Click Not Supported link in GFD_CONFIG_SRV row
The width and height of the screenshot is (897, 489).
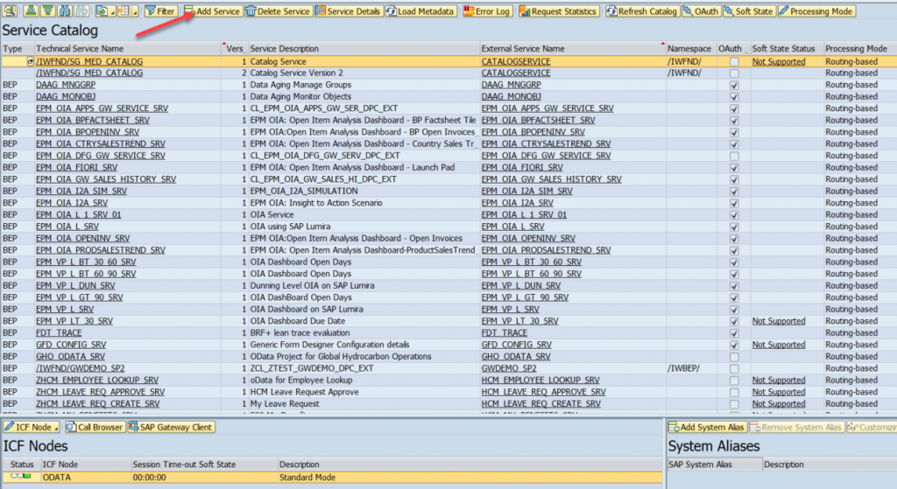[x=779, y=345]
